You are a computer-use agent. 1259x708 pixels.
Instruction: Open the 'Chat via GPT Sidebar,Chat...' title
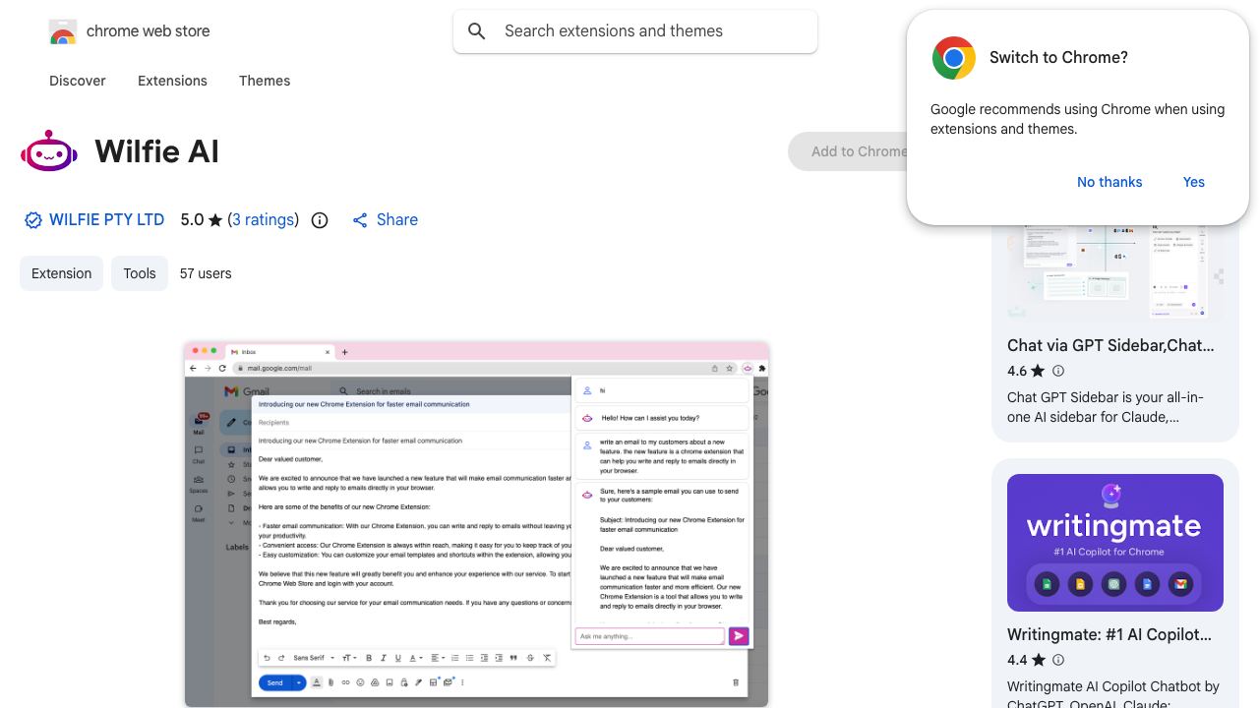coord(1110,345)
